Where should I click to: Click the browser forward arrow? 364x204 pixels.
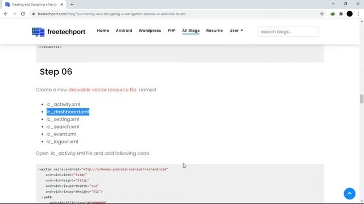(14, 14)
